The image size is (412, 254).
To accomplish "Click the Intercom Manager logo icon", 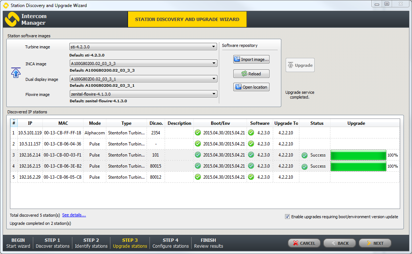I will coord(12,19).
